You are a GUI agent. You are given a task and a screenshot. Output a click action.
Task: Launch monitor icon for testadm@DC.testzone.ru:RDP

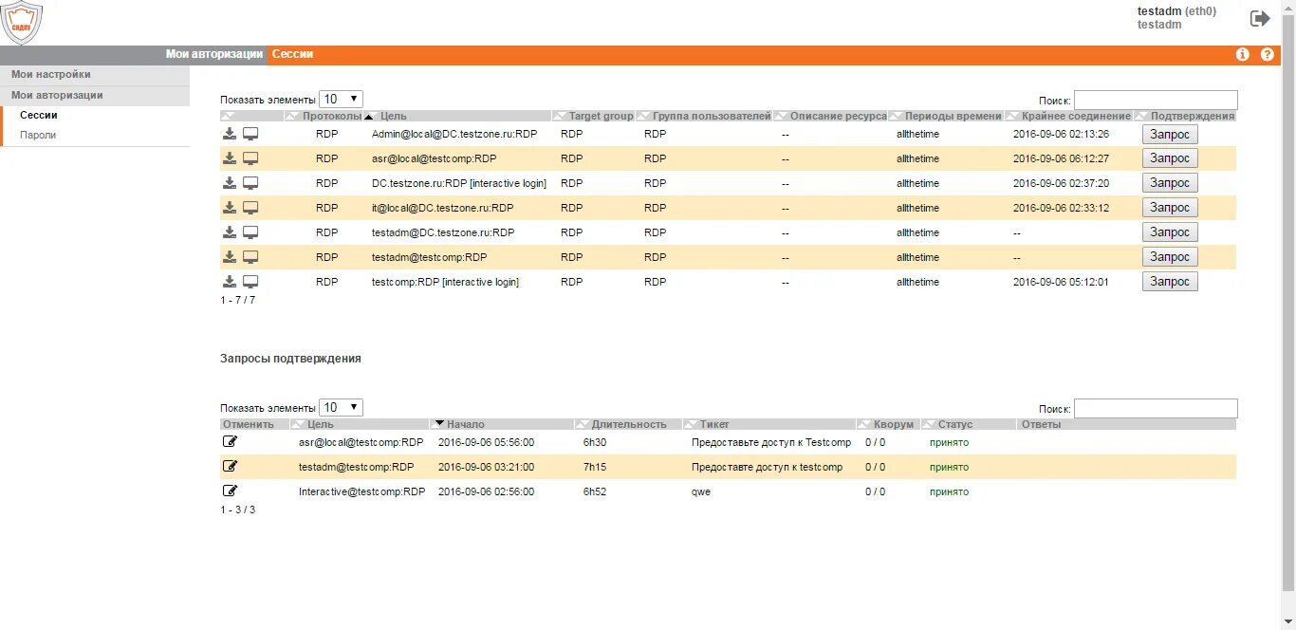(x=250, y=232)
